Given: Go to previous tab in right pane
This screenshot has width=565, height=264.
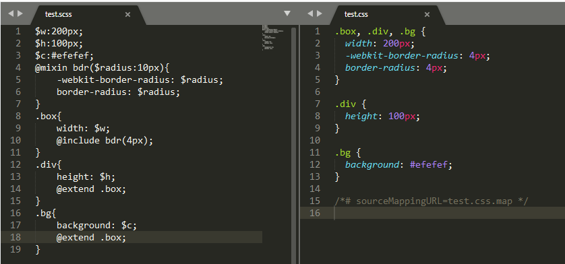Looking at the screenshot, I should coord(310,13).
